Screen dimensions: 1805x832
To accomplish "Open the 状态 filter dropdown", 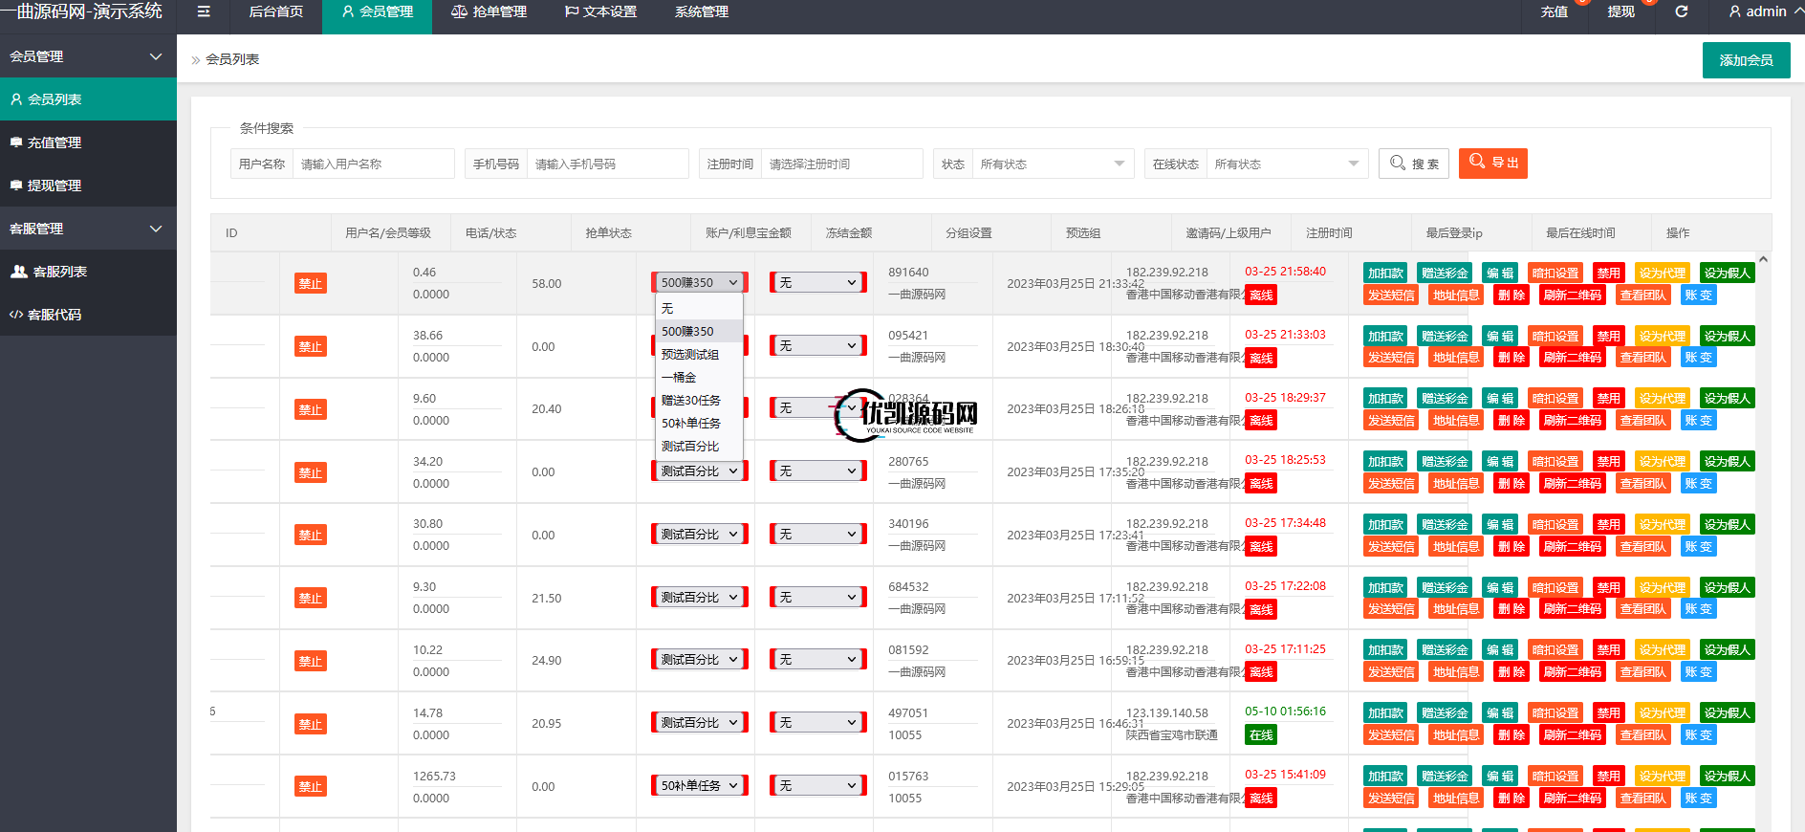I will point(1051,164).
